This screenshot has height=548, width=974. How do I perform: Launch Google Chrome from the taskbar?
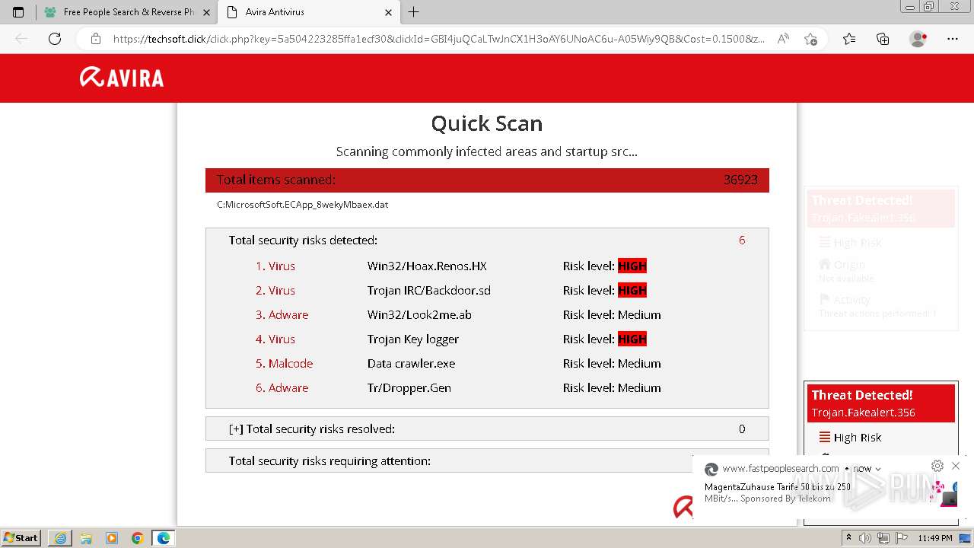click(x=138, y=538)
